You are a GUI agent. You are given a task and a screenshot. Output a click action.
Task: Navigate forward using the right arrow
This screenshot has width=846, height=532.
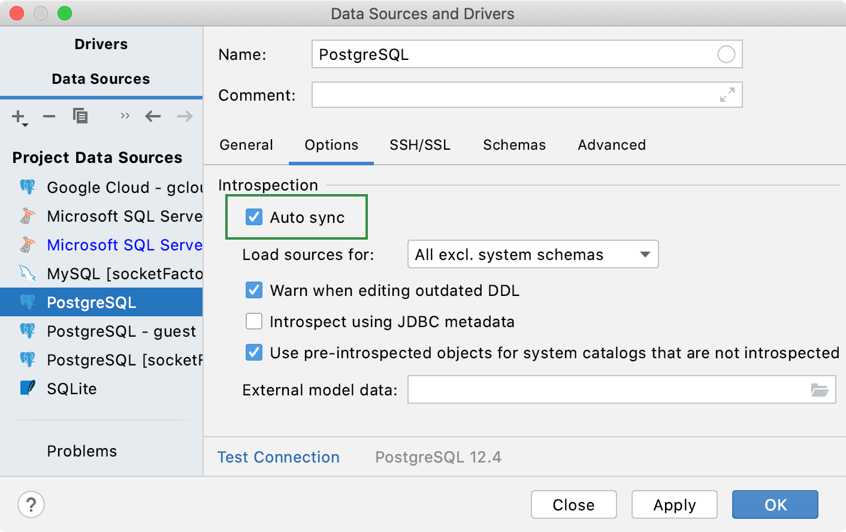coord(185,116)
